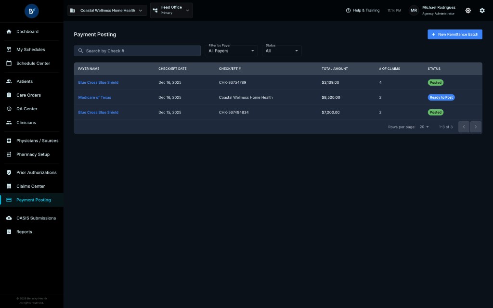Click the Michael Rodriguez user name
The height and width of the screenshot is (308, 493).
point(439,7)
